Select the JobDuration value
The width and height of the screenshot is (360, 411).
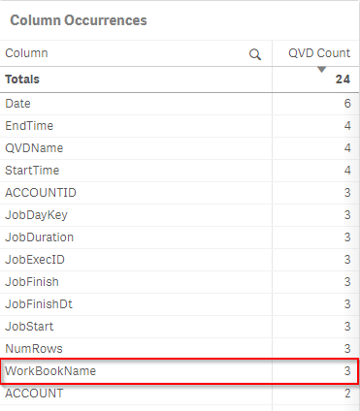pyautogui.click(x=40, y=237)
